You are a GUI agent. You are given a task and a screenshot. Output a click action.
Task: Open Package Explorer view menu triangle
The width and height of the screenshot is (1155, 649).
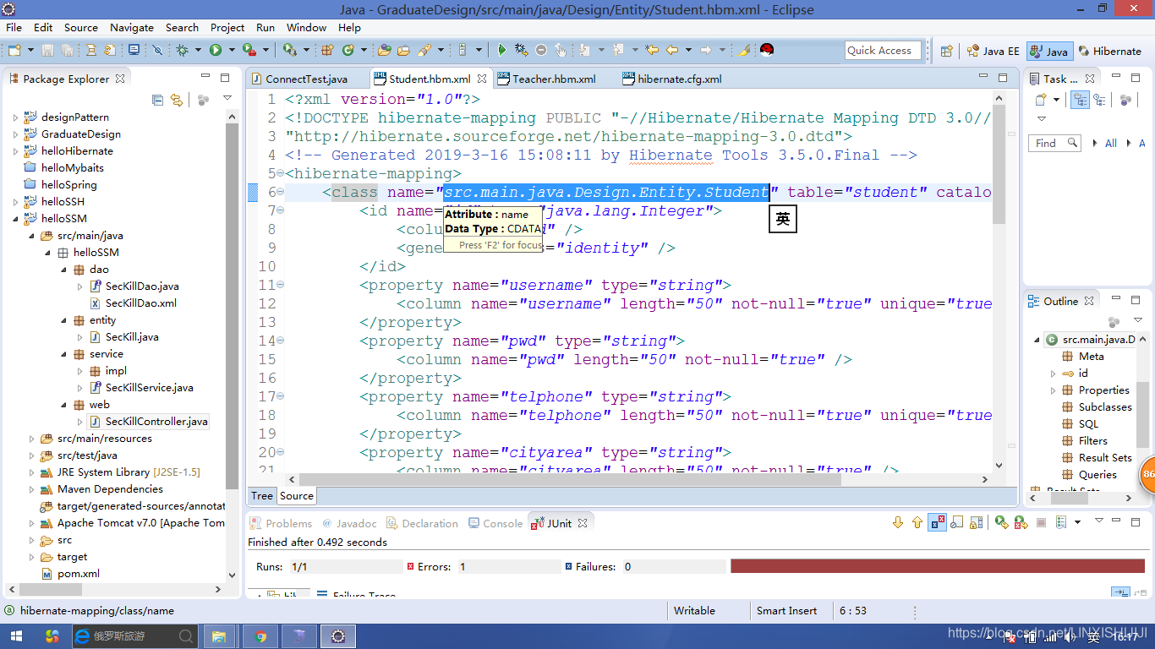click(x=227, y=99)
